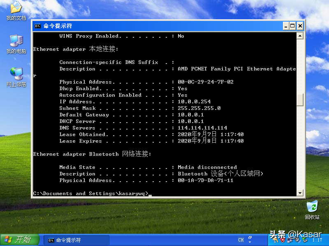This screenshot has height=246, width=329.
Task: Click the taskbar clock showing 1:17
Action: 317,240
